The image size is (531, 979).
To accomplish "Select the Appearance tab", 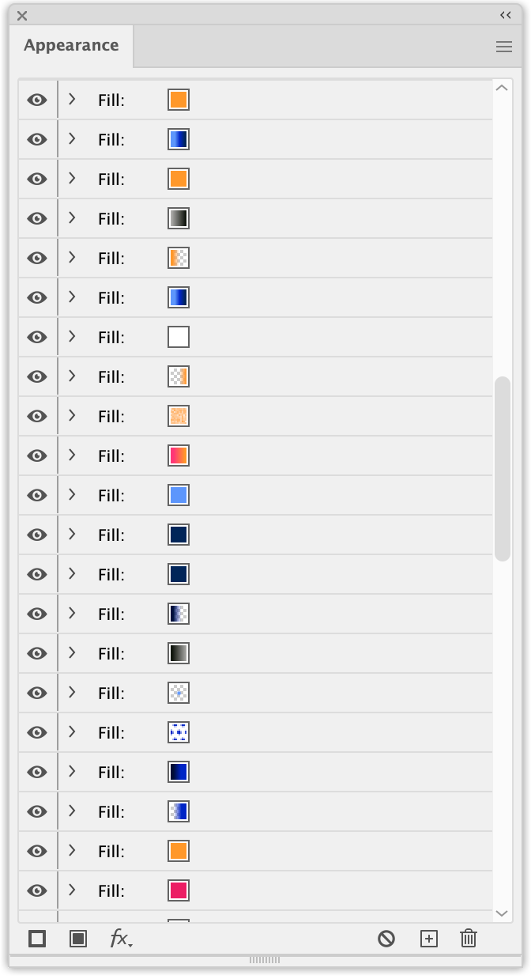I will pos(71,46).
